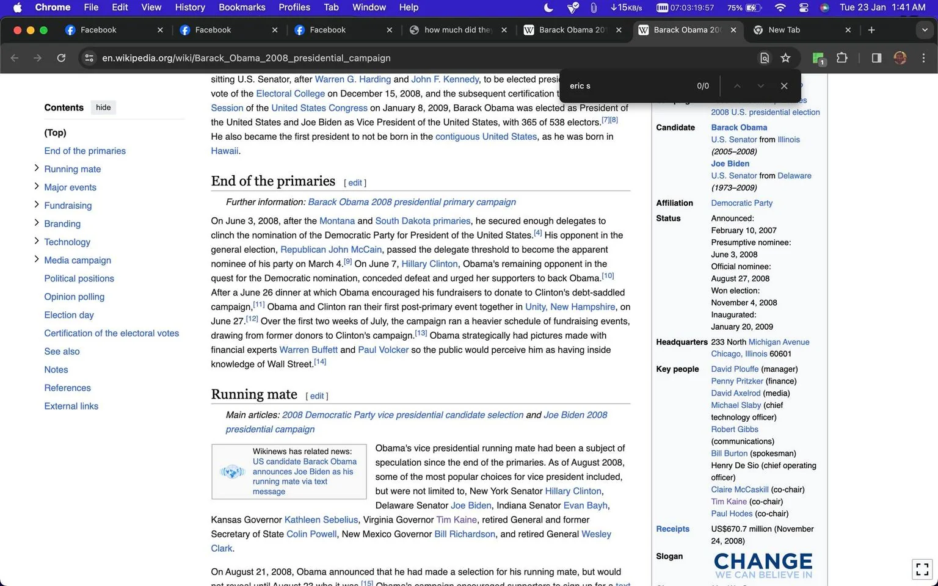
Task: Click the Siri icon in menu bar
Action: [824, 7]
